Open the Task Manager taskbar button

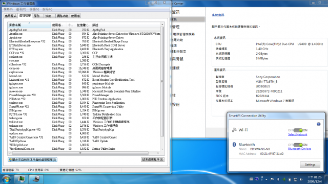21,179
